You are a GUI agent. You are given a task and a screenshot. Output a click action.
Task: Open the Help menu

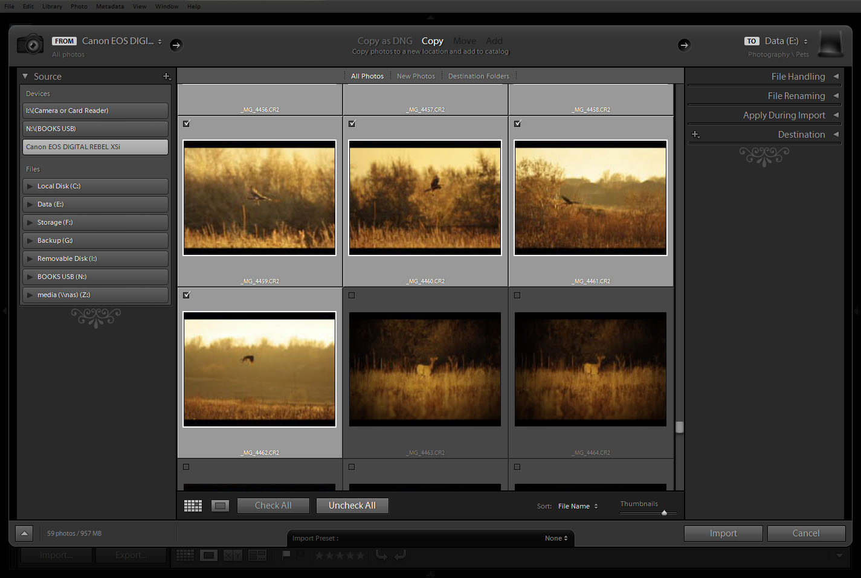(x=193, y=6)
